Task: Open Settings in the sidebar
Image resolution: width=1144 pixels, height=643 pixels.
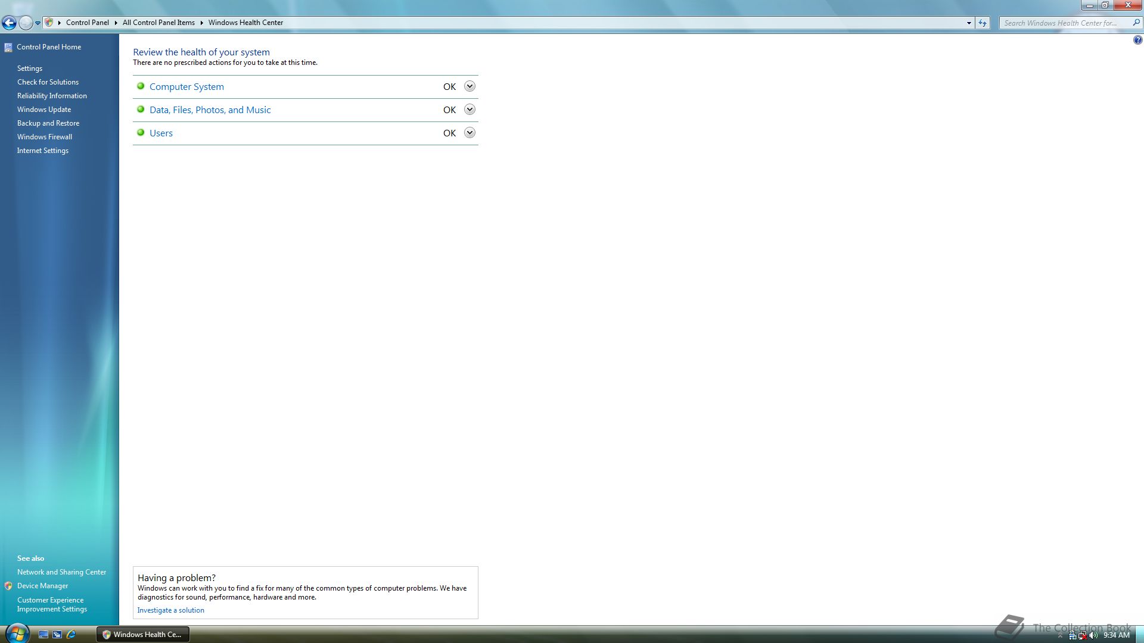Action: tap(30, 68)
